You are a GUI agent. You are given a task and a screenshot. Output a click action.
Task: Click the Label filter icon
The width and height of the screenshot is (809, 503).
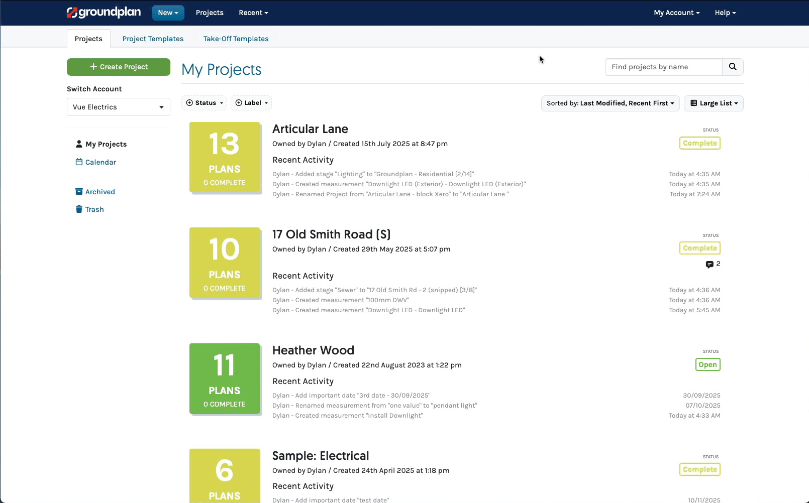[x=239, y=102]
